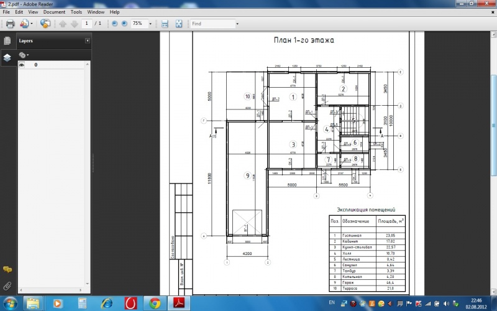Click the Find search text field

coord(211,24)
